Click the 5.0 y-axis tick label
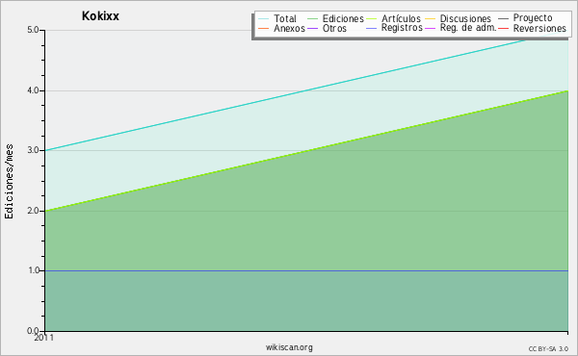578x356 pixels. pyautogui.click(x=33, y=30)
